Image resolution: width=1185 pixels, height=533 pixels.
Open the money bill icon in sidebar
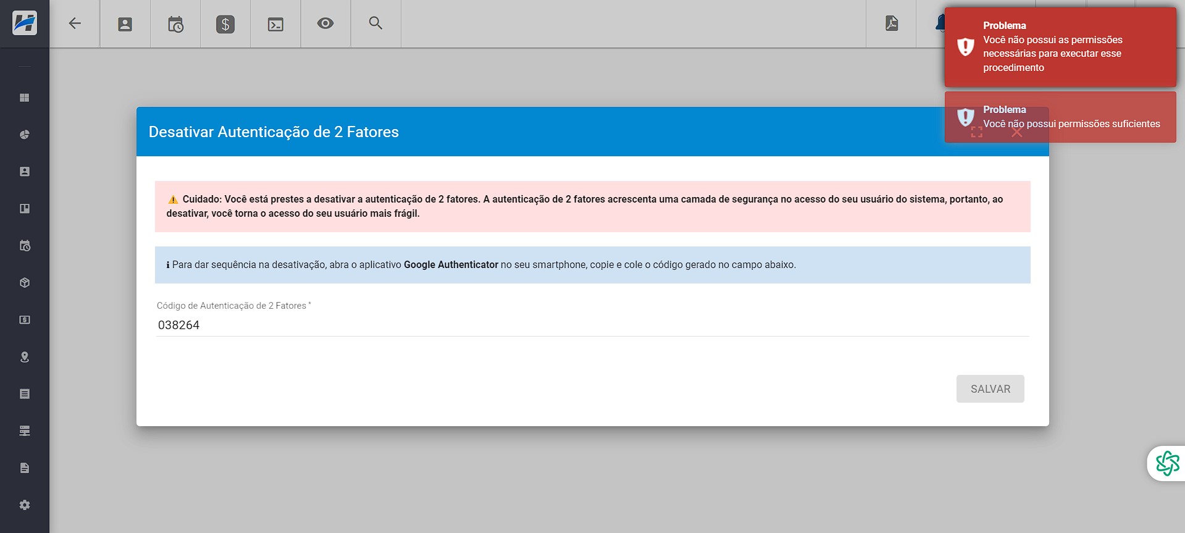(25, 320)
